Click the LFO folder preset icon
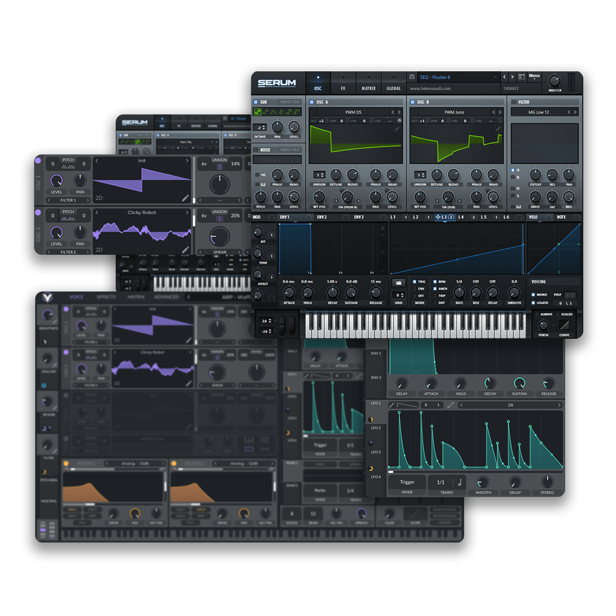Viewport: 616px width, 616px height. tap(399, 283)
